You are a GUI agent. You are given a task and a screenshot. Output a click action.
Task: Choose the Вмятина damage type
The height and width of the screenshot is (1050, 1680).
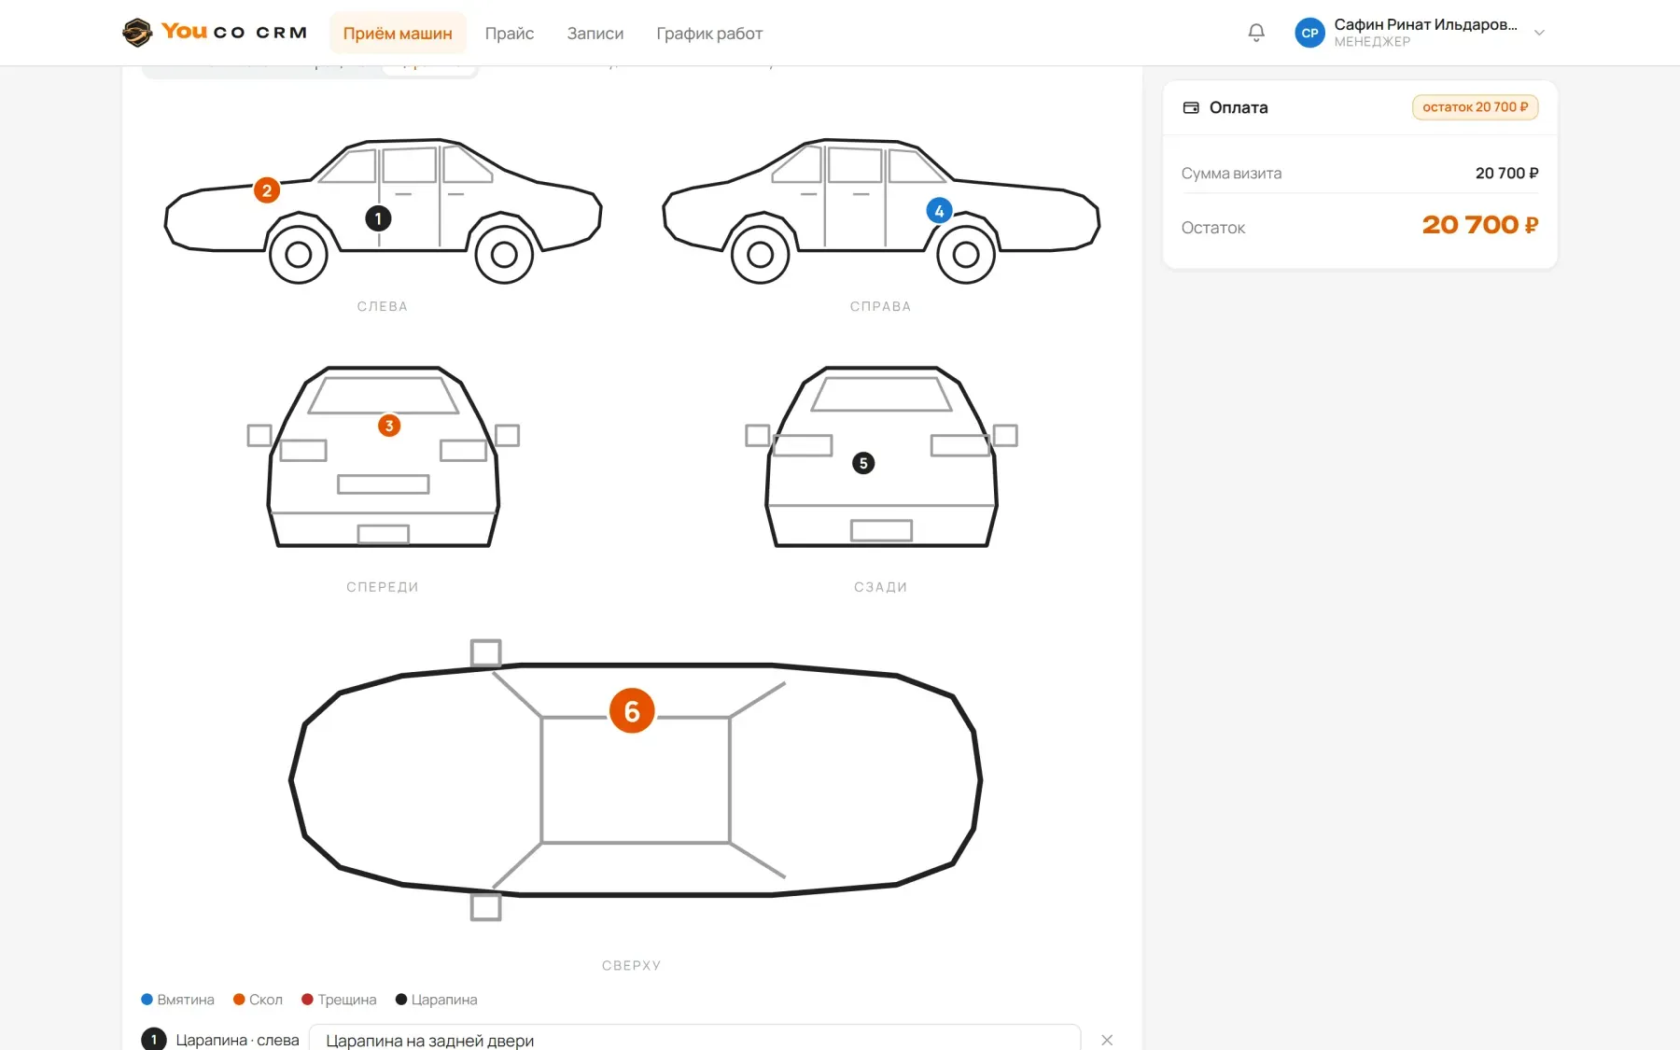177,1000
